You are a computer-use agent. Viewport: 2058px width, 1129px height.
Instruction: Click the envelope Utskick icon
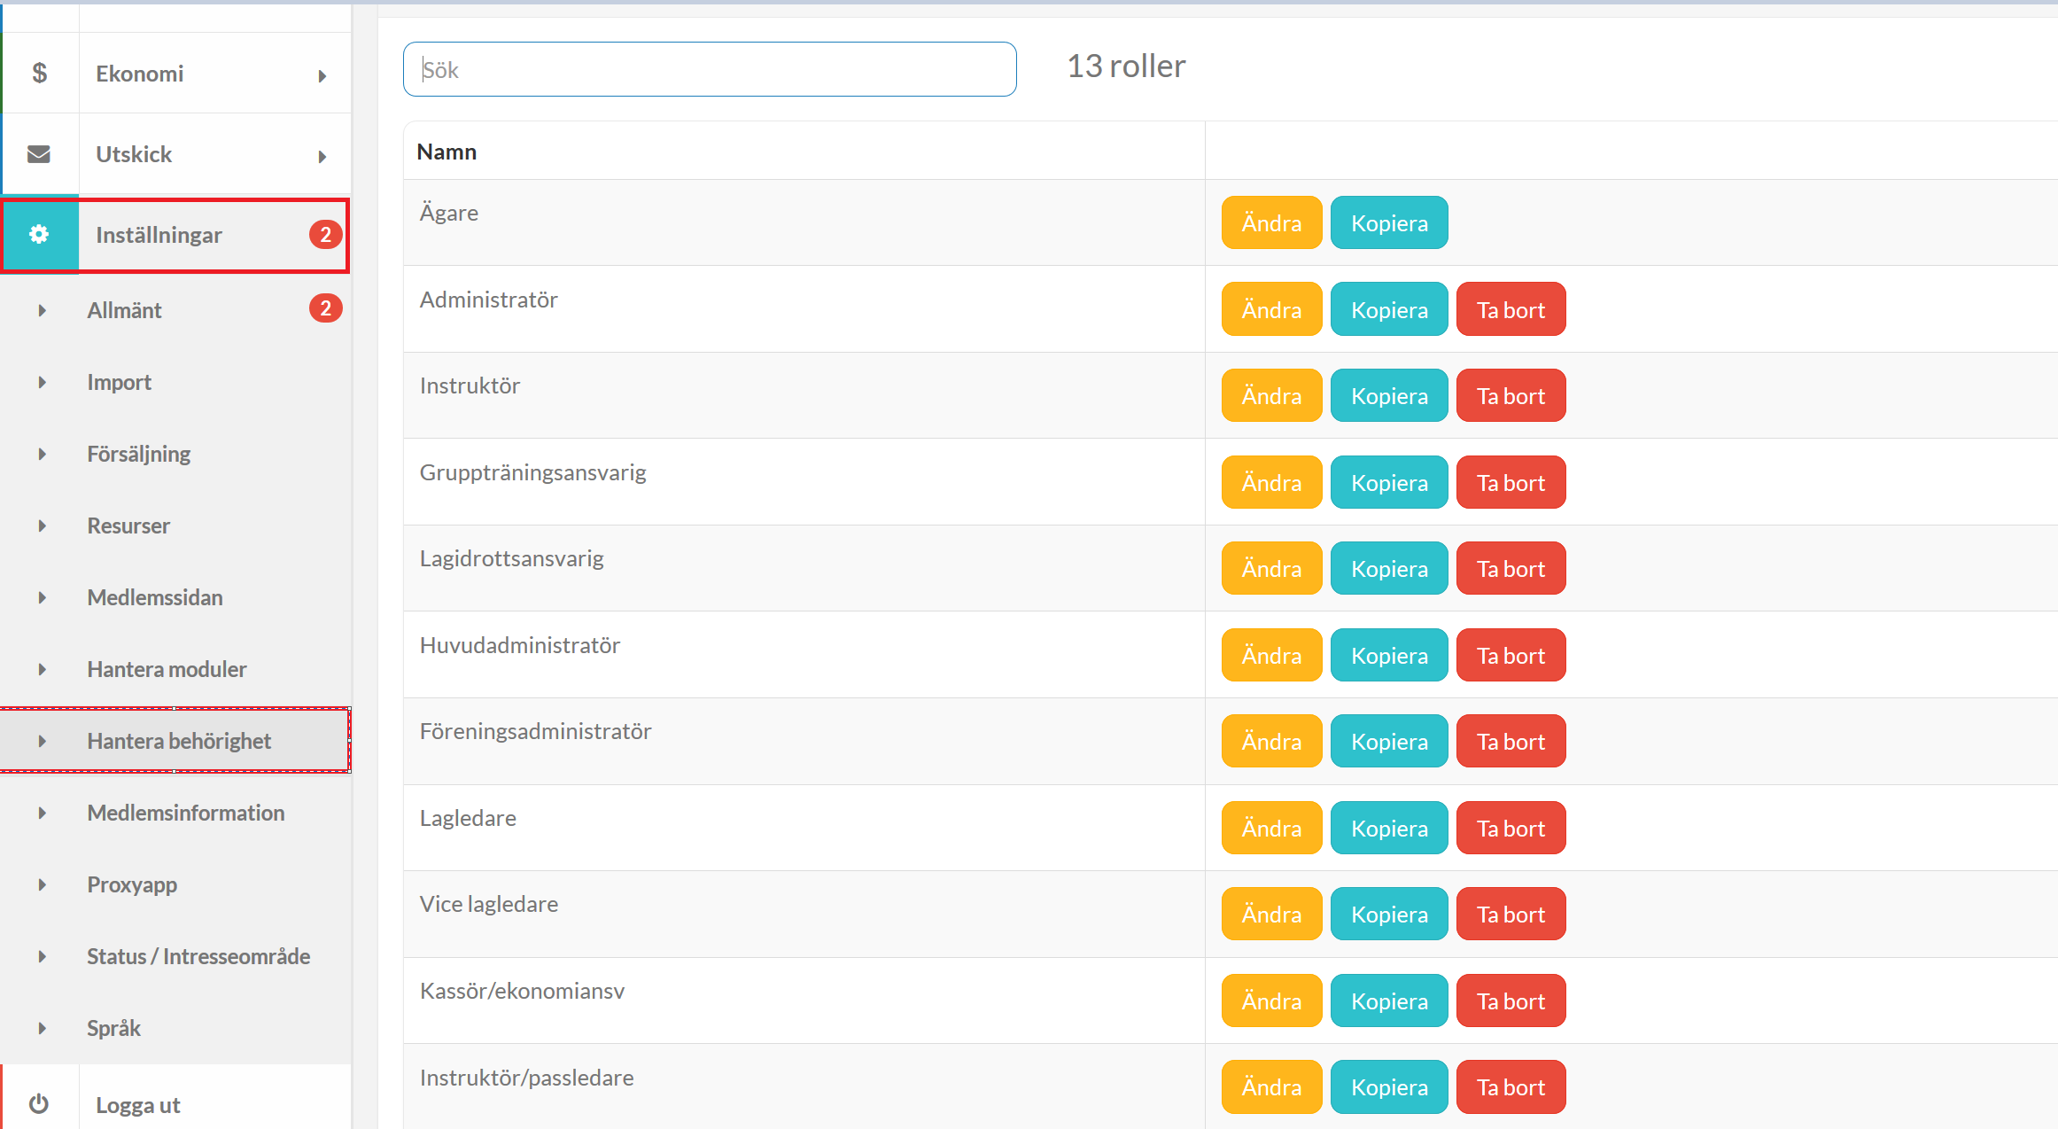[x=39, y=154]
